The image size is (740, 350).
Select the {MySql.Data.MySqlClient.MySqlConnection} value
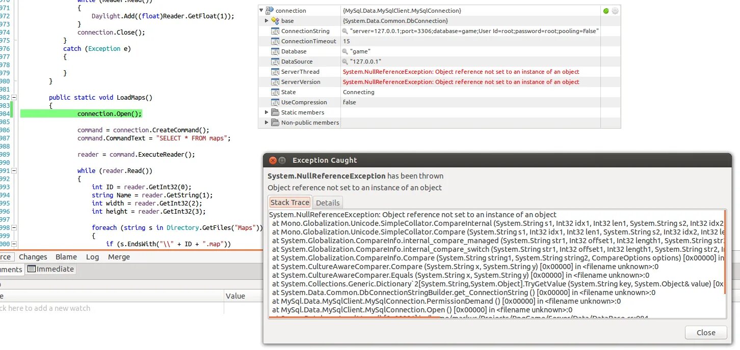point(402,11)
